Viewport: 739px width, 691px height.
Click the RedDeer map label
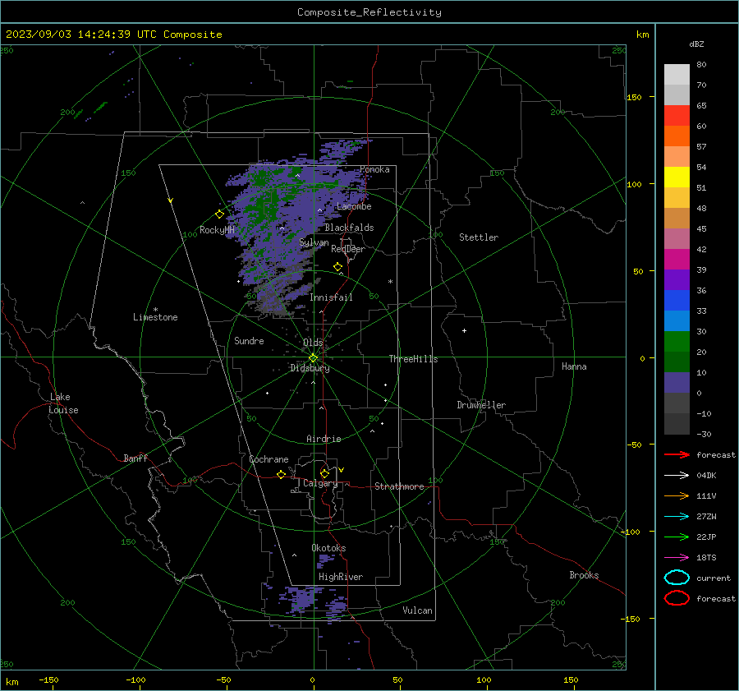(348, 249)
